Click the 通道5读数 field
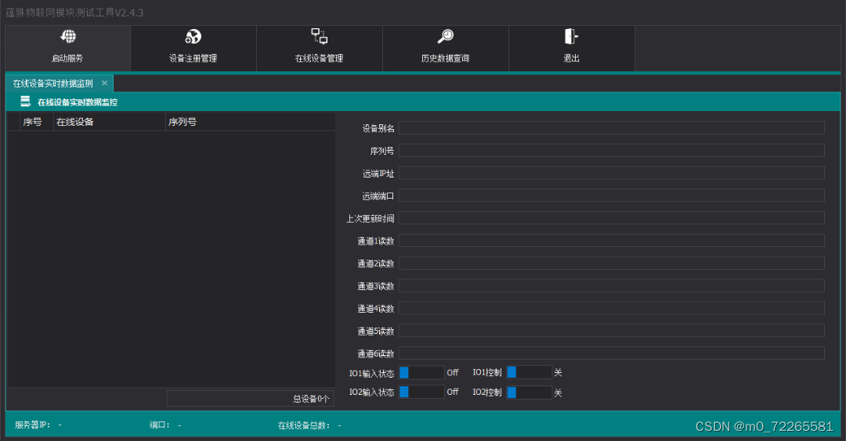This screenshot has height=441, width=846. click(611, 331)
